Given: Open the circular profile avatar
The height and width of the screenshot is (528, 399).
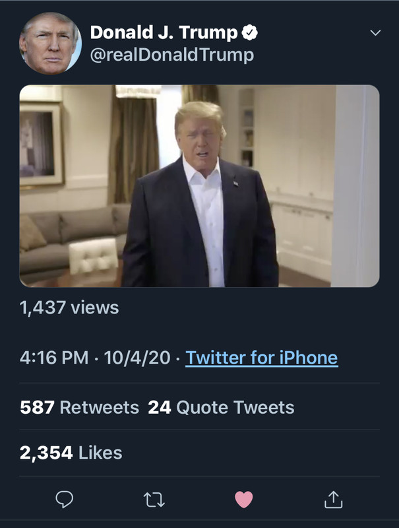Looking at the screenshot, I should (x=50, y=43).
